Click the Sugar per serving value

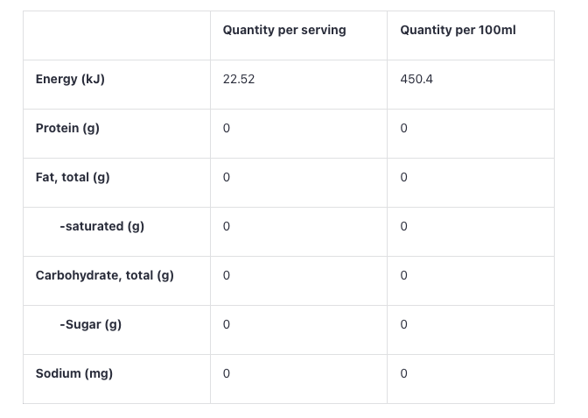[227, 325]
